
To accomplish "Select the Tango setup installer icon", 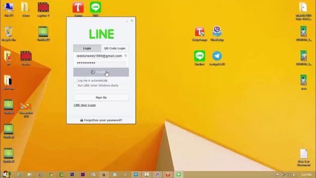I will point(199,34).
